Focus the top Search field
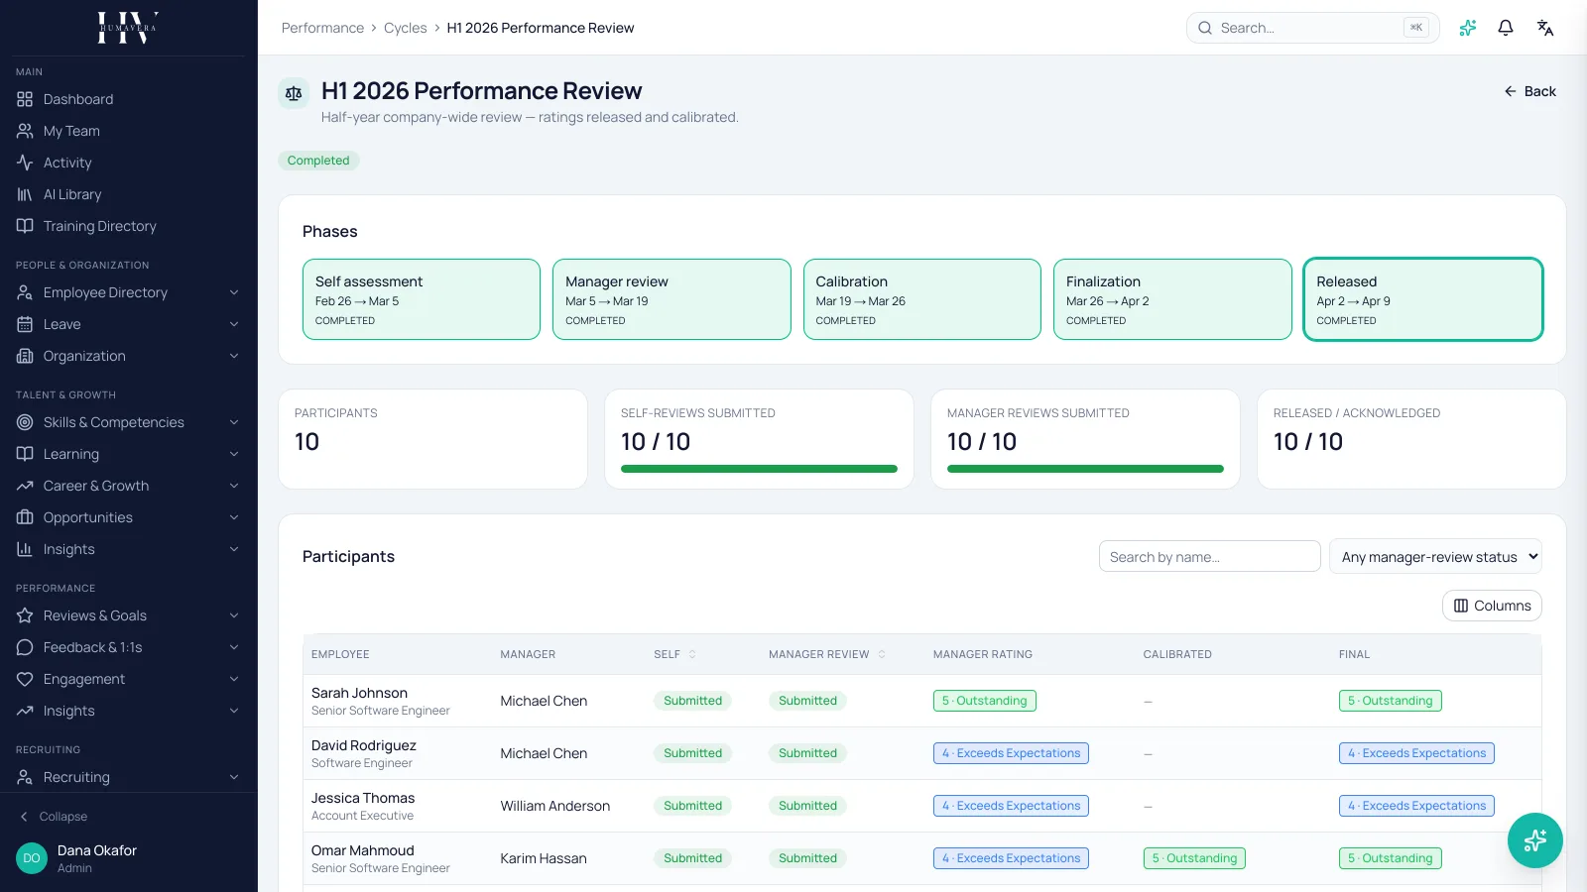 [1312, 28]
